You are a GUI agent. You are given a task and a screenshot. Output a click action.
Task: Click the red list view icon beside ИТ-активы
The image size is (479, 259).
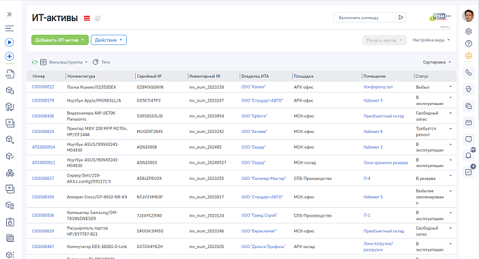[87, 18]
